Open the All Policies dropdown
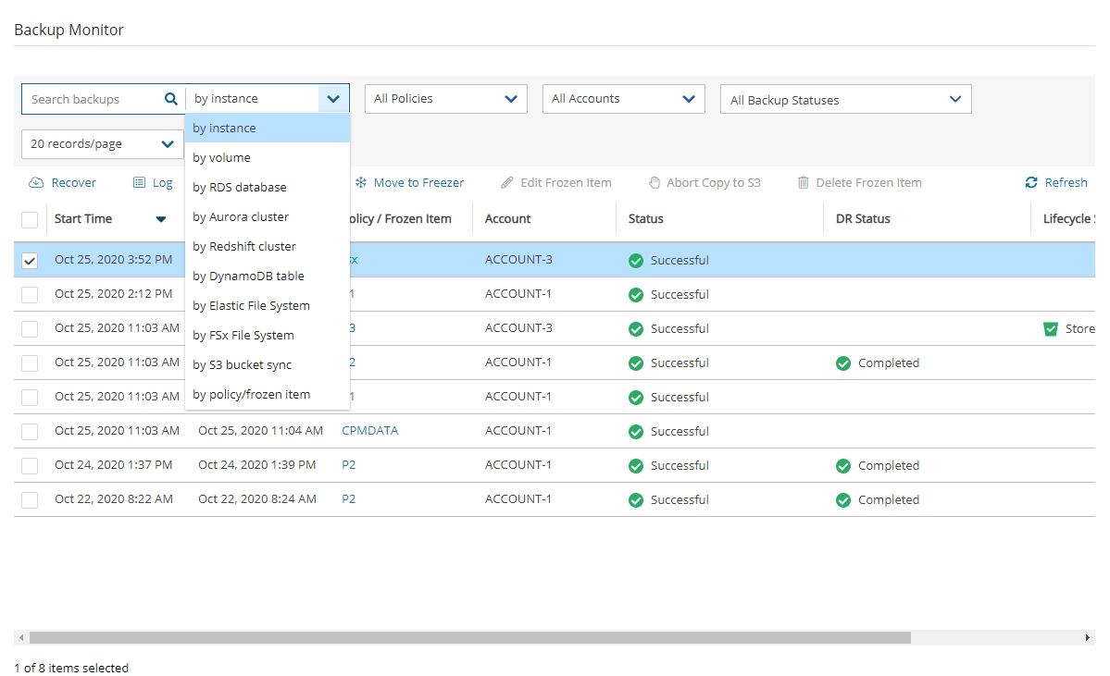Image resolution: width=1110 pixels, height=676 pixels. [x=445, y=99]
